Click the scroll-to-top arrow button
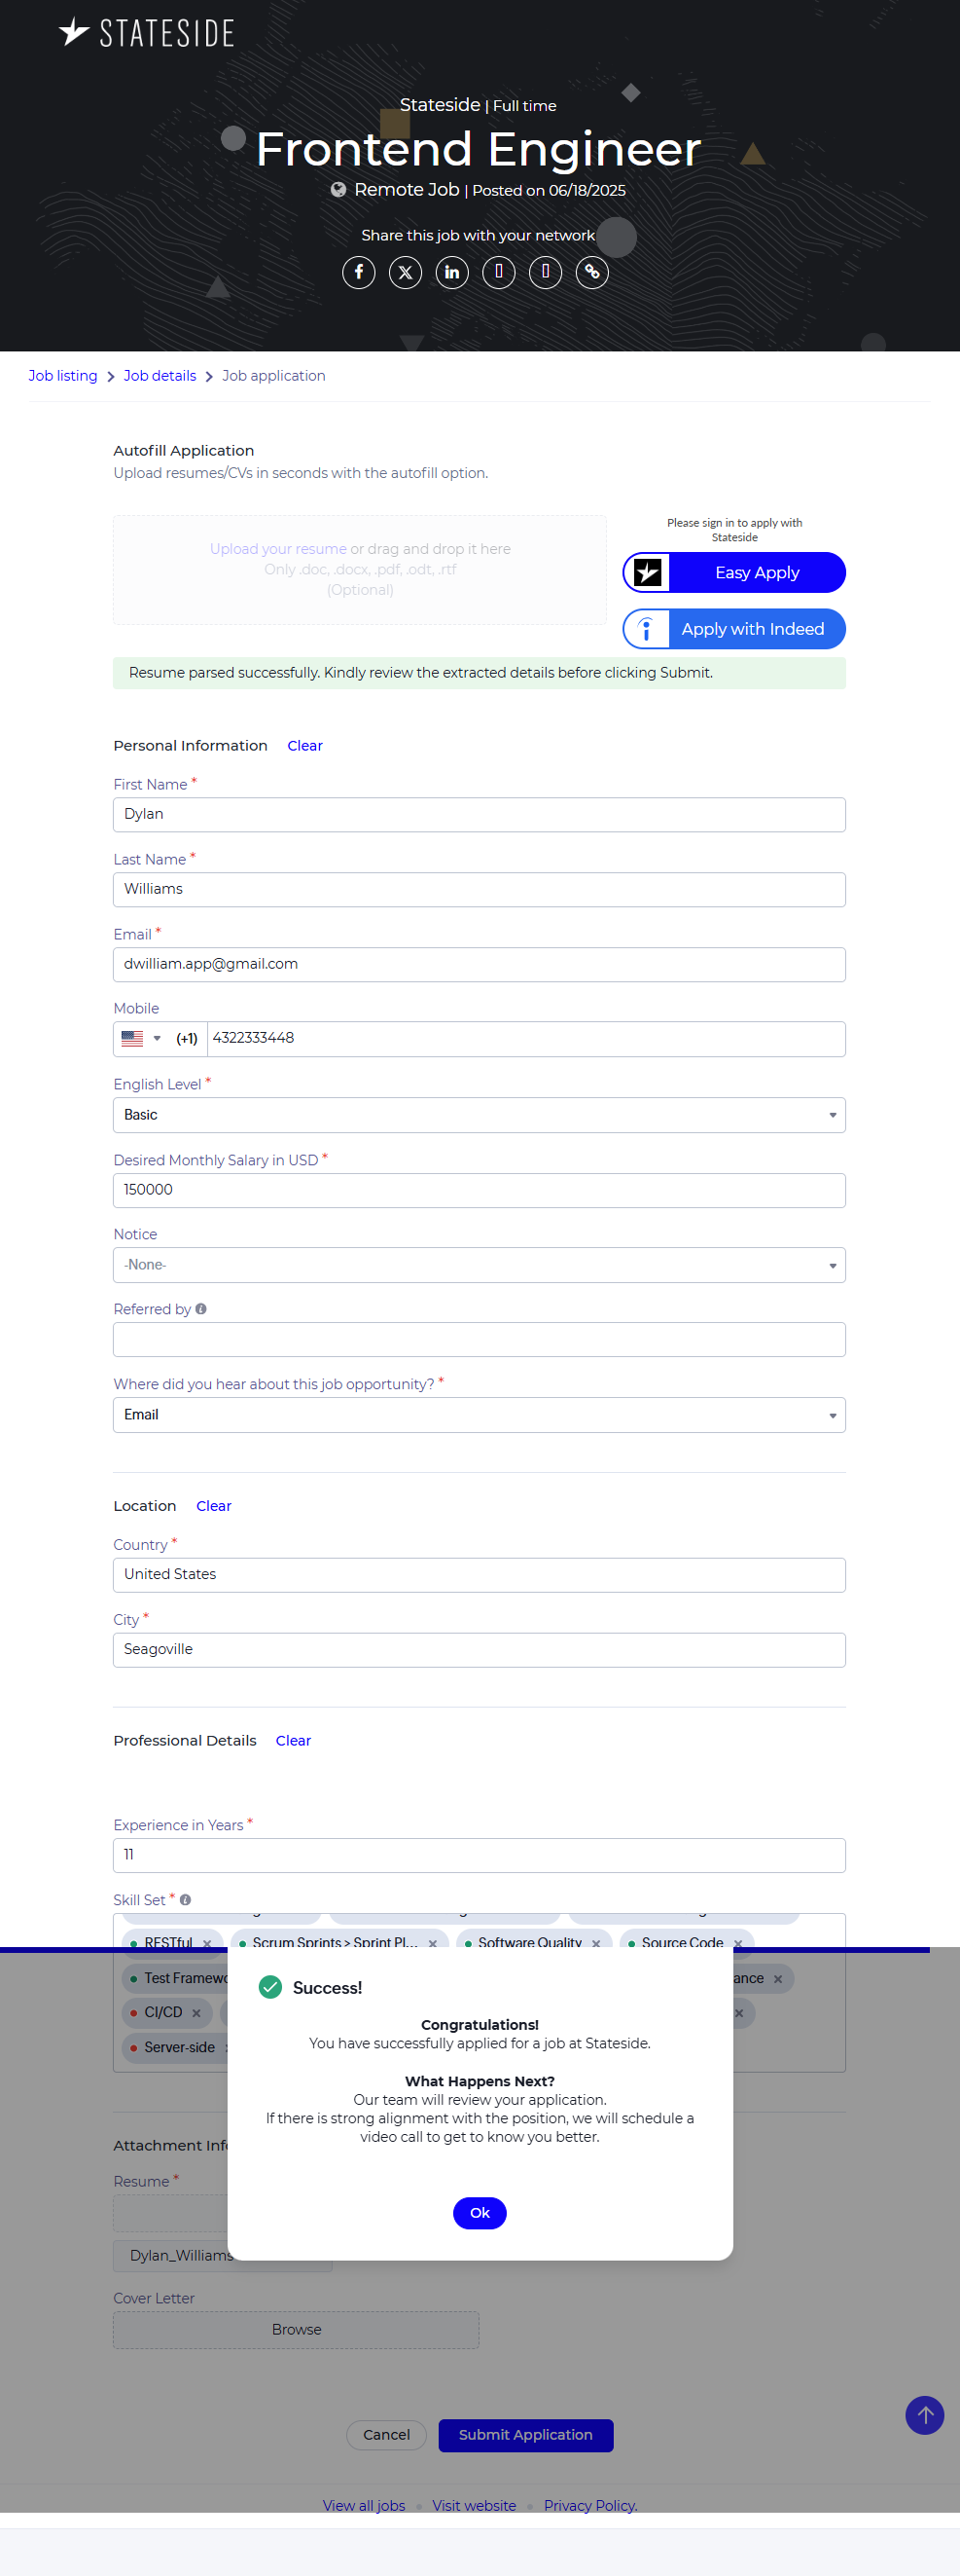The image size is (960, 2576). (924, 2415)
